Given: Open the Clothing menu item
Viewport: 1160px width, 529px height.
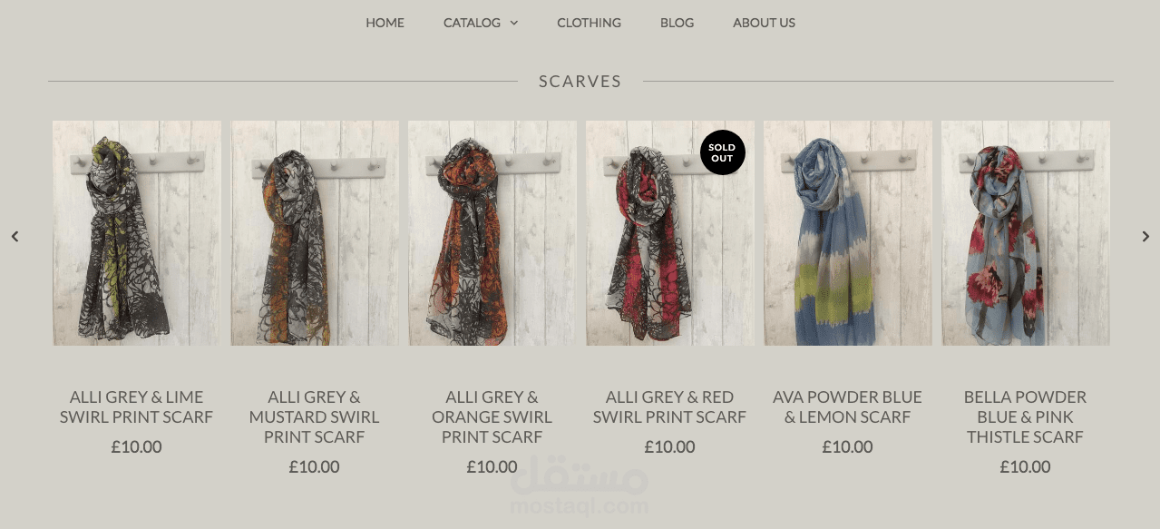Looking at the screenshot, I should coord(590,23).
